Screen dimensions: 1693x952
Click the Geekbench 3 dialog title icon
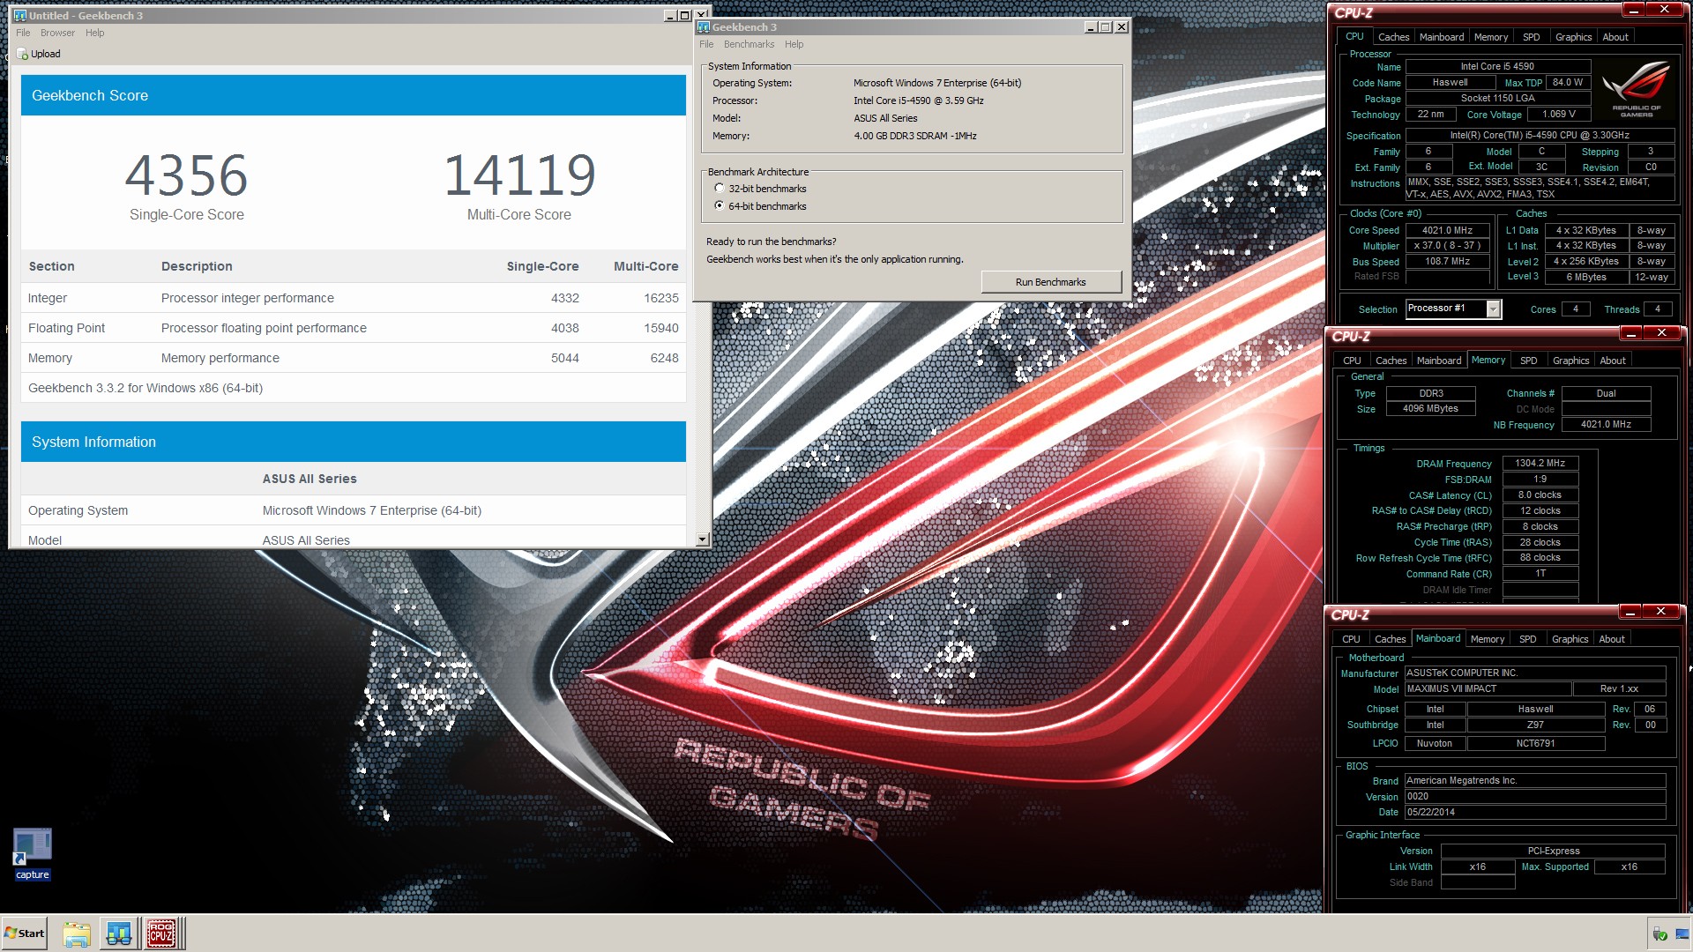tap(704, 27)
